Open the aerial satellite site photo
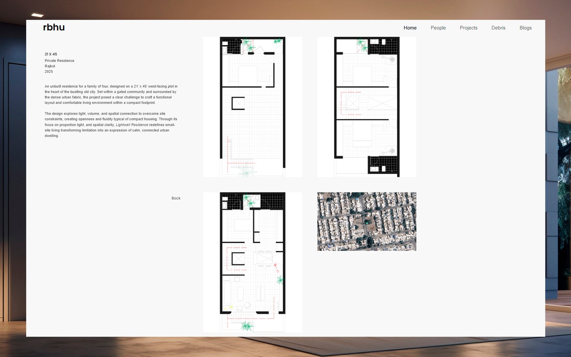571x357 pixels. coord(367,221)
